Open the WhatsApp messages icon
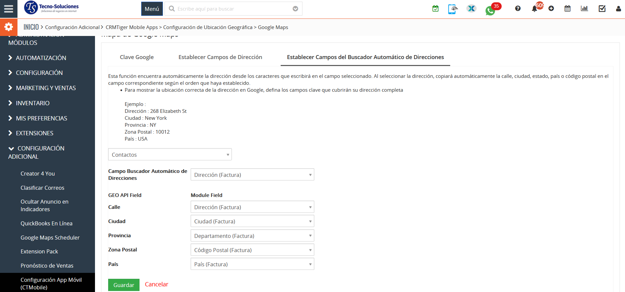 tap(490, 11)
